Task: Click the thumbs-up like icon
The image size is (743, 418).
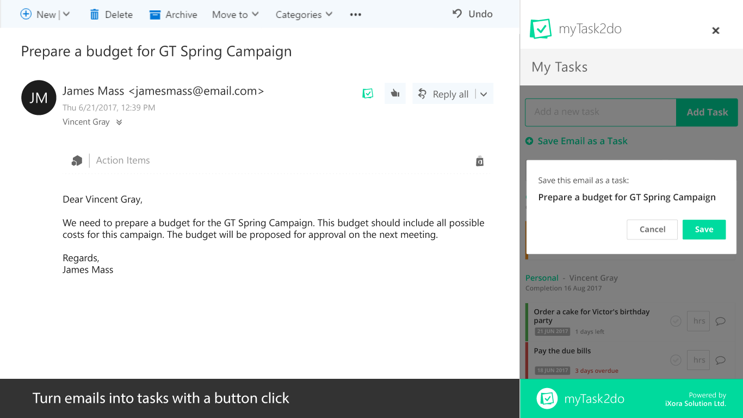Action: click(395, 94)
